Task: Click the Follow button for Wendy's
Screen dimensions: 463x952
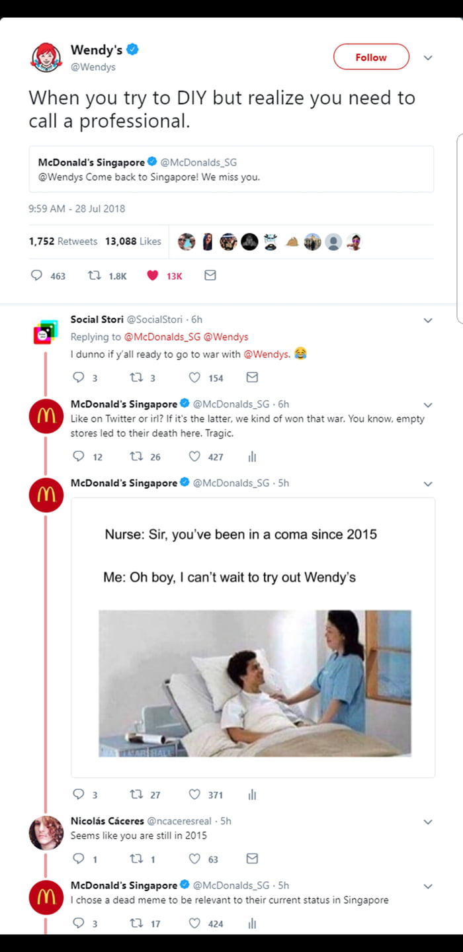Action: (371, 57)
